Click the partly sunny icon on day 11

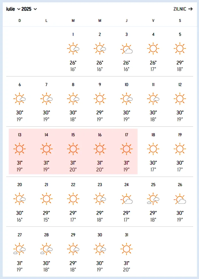tap(153, 98)
